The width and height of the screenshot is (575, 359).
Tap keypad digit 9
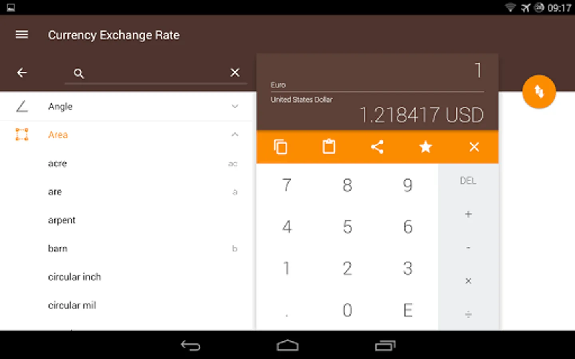408,185
